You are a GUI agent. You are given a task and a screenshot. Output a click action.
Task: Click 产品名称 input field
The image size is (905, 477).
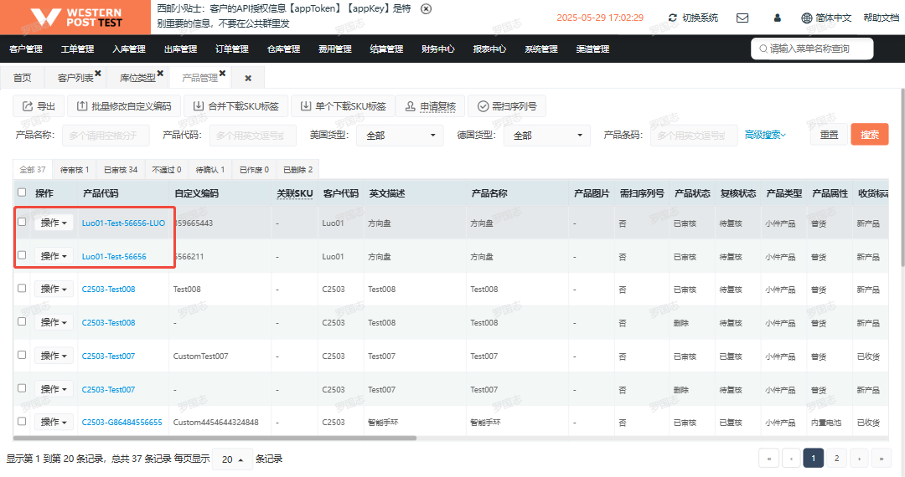(106, 136)
